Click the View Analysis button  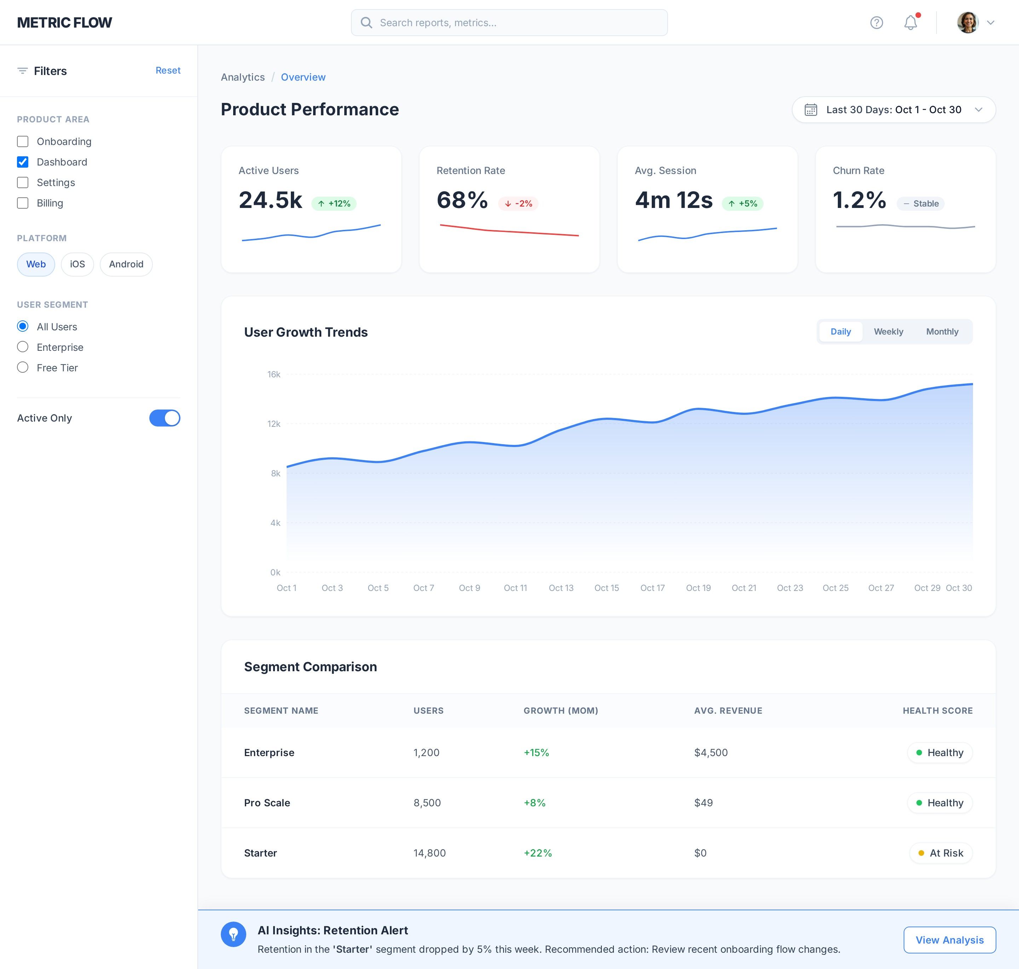pyautogui.click(x=949, y=940)
